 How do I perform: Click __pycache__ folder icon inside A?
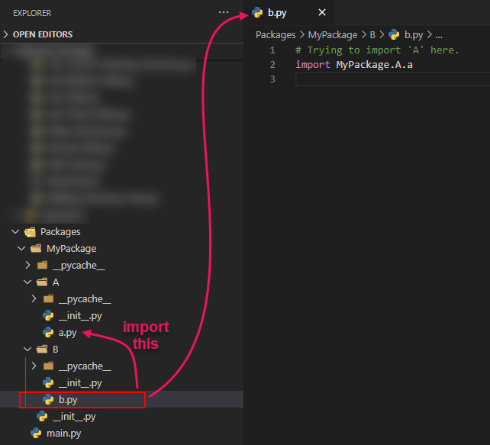point(48,299)
